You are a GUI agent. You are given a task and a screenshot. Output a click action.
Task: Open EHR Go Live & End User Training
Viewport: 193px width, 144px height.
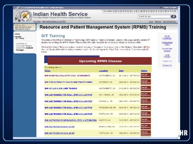tap(61, 89)
